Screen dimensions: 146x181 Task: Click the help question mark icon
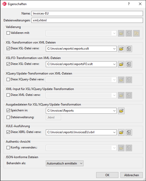point(129,4)
